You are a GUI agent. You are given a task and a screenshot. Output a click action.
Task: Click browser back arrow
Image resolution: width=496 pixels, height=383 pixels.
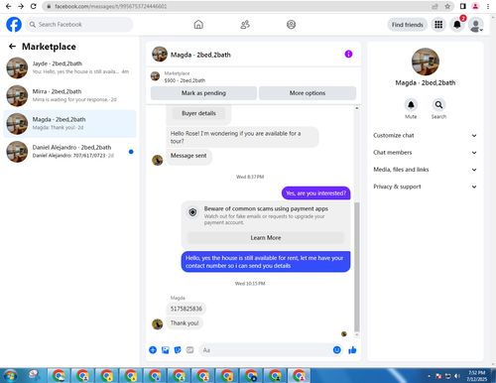point(9,6)
